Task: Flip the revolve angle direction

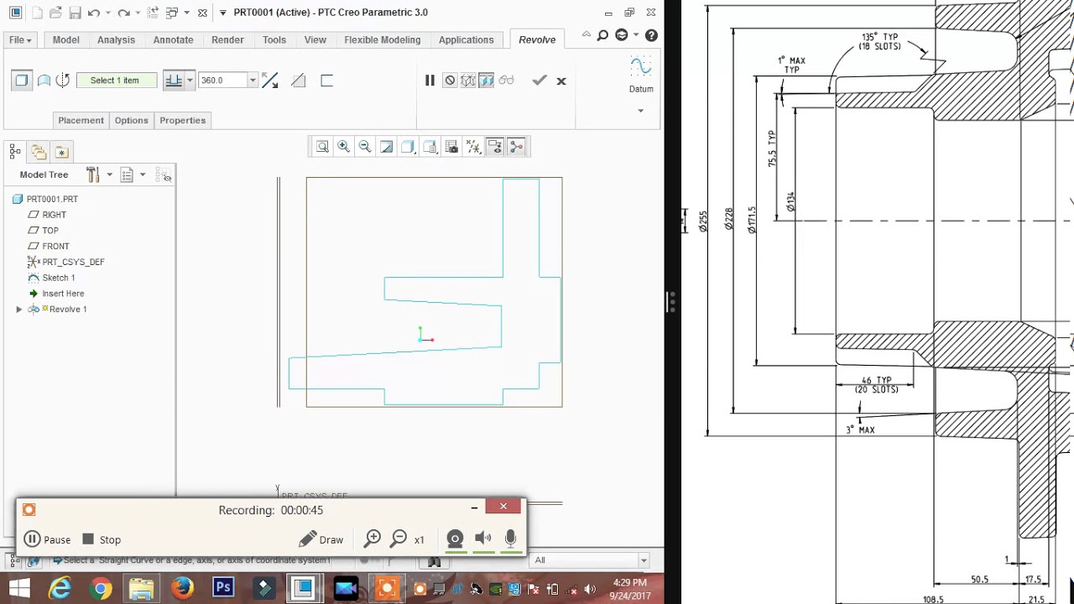Action: (x=270, y=81)
